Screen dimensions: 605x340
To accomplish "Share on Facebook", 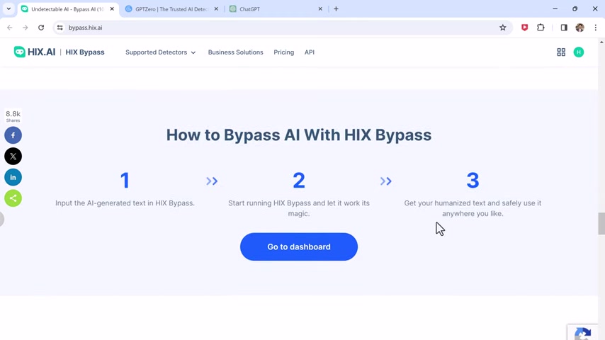I will (13, 135).
